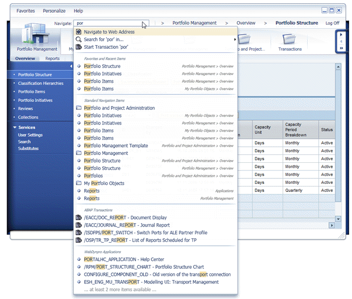Open Collections in sidebar

pos(28,117)
